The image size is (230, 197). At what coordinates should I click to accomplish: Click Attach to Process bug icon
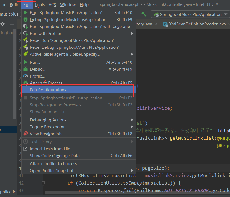pos(26,83)
